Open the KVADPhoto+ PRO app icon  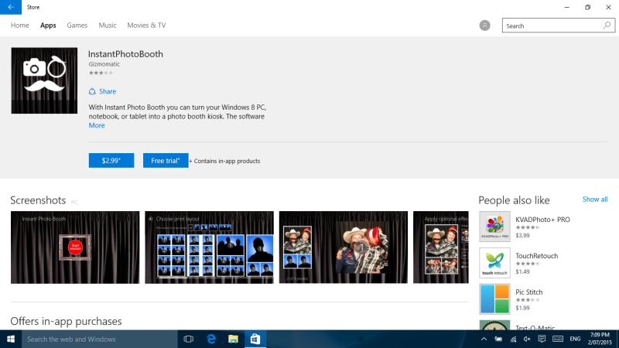[494, 227]
